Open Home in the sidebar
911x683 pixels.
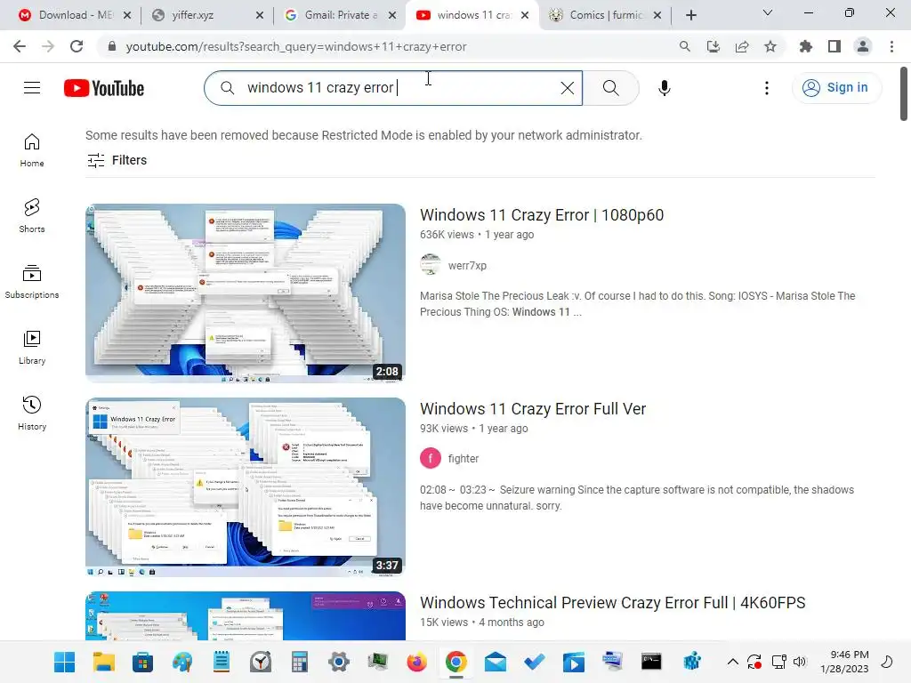point(32,149)
